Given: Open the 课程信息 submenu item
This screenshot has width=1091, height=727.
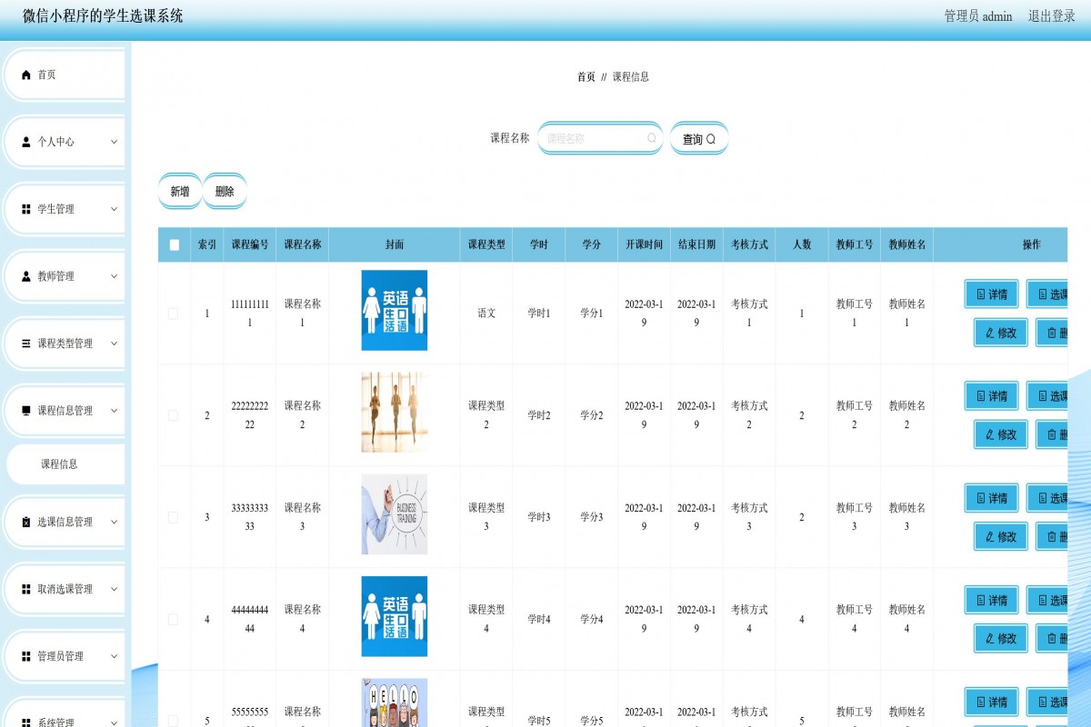Looking at the screenshot, I should point(60,464).
